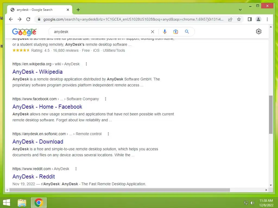Click the www.reddit.com URL breadcrumb
The image size is (278, 208).
[x=41, y=169]
